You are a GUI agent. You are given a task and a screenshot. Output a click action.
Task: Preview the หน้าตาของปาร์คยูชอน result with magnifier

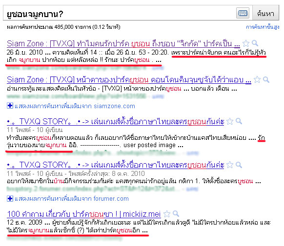pyautogui.click(x=266, y=79)
